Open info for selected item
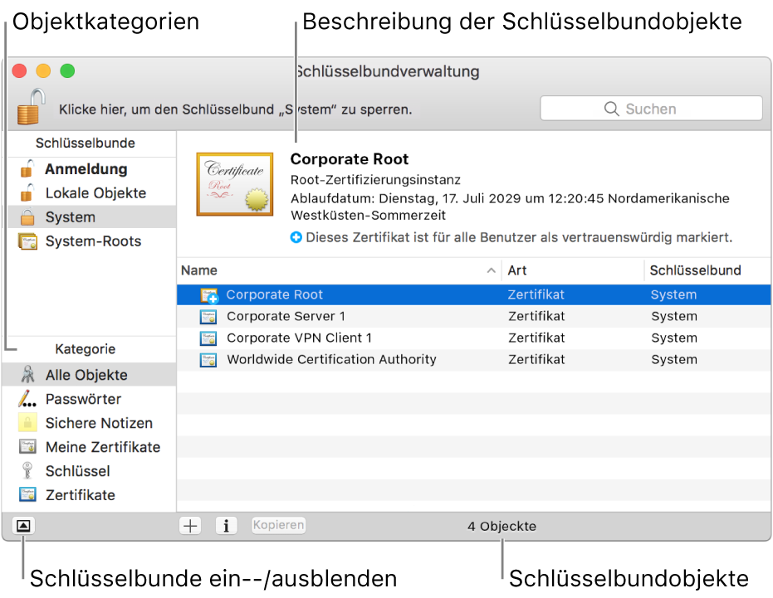773x598 pixels. (227, 526)
